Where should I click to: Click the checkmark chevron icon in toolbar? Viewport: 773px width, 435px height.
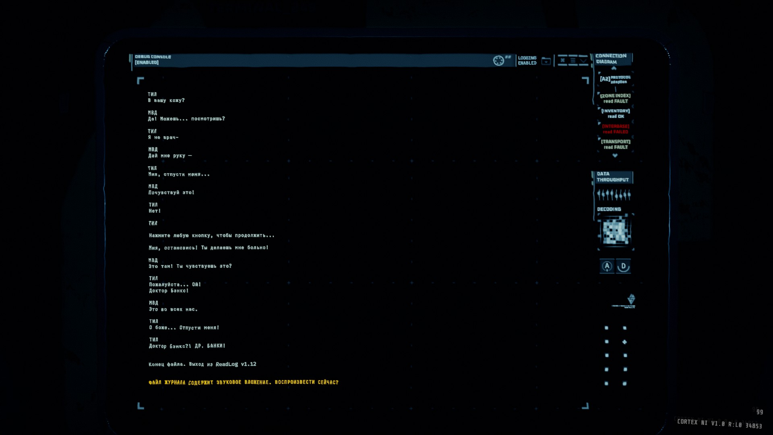coord(583,60)
